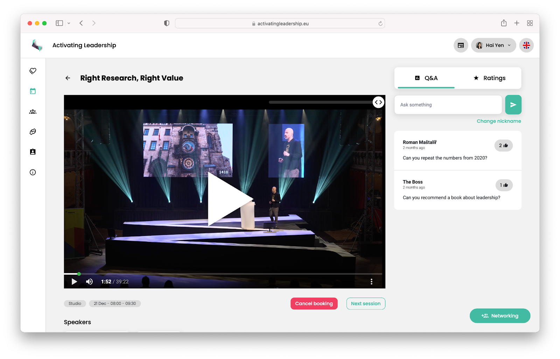Send question with the green arrow button
Image resolution: width=560 pixels, height=359 pixels.
(513, 105)
